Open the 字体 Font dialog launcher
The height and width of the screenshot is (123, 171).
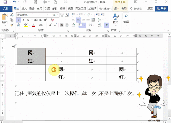pos(68,31)
